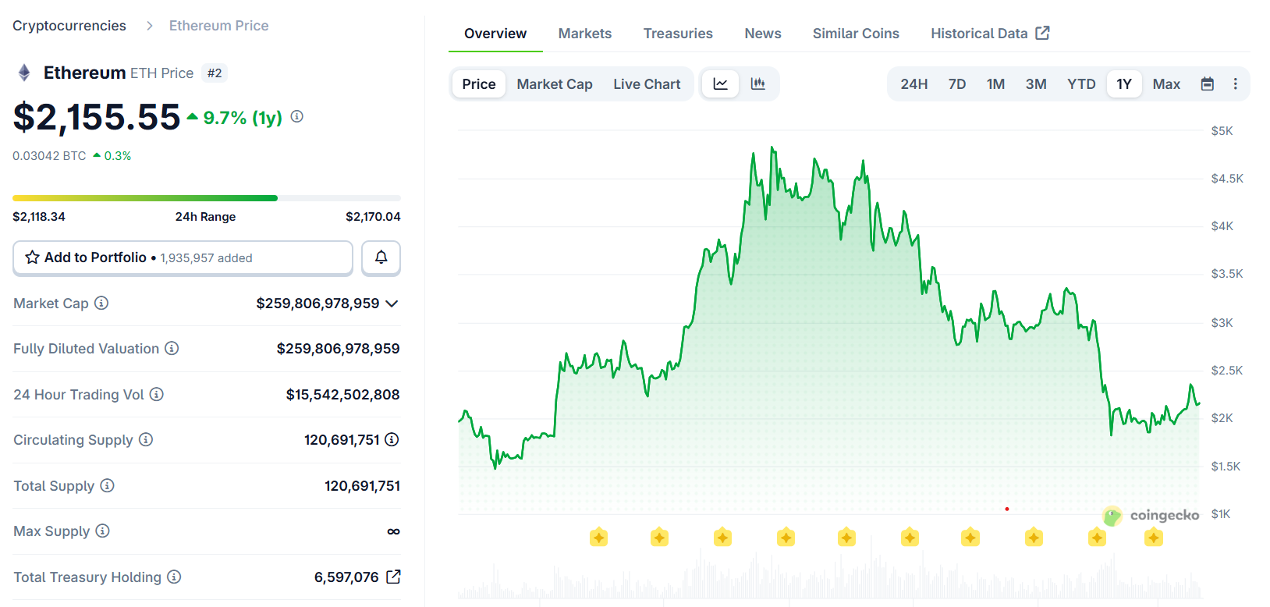Open the Markets tab
The width and height of the screenshot is (1270, 607).
click(584, 34)
